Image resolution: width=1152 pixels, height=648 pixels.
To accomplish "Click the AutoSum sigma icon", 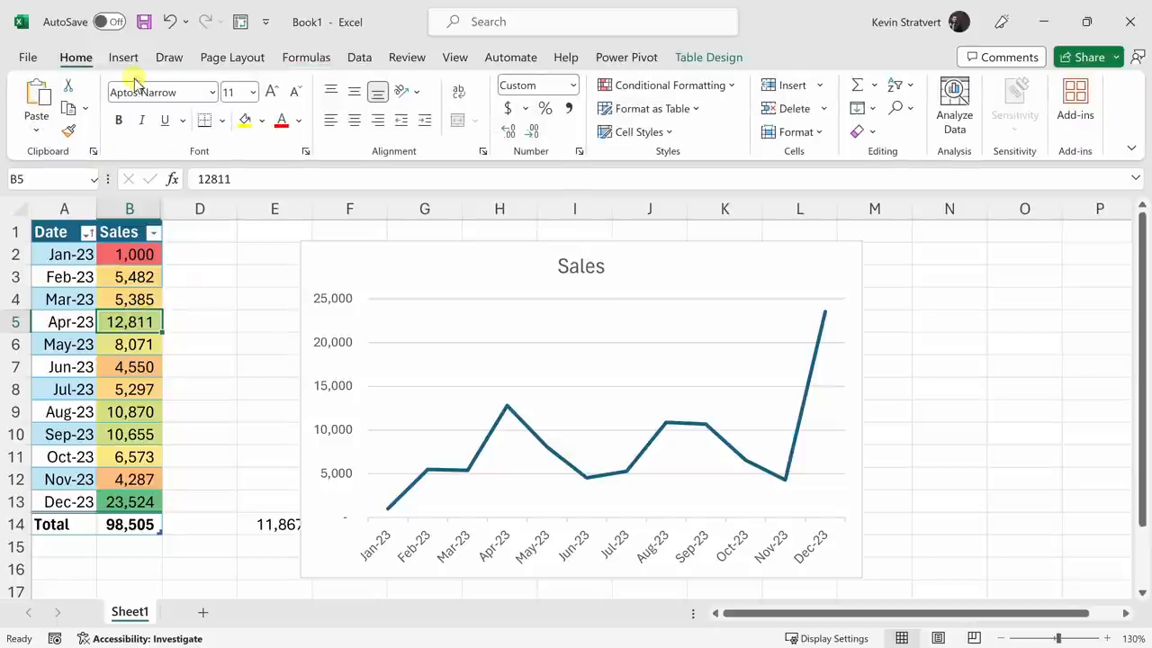I will coord(857,85).
